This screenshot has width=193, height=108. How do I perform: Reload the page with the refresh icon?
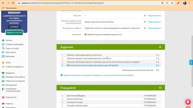[13, 3]
